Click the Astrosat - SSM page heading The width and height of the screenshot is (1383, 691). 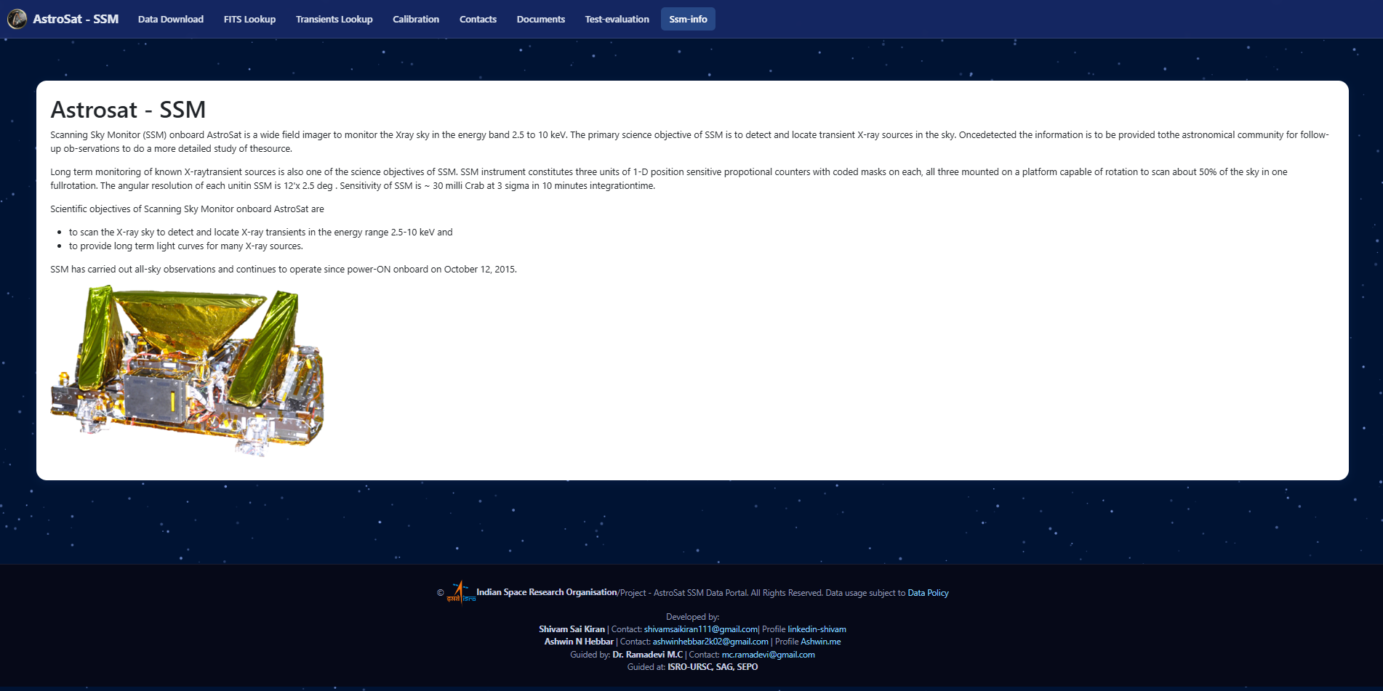click(128, 110)
